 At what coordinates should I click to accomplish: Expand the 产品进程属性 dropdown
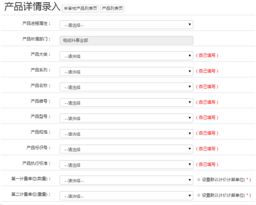click(x=127, y=25)
